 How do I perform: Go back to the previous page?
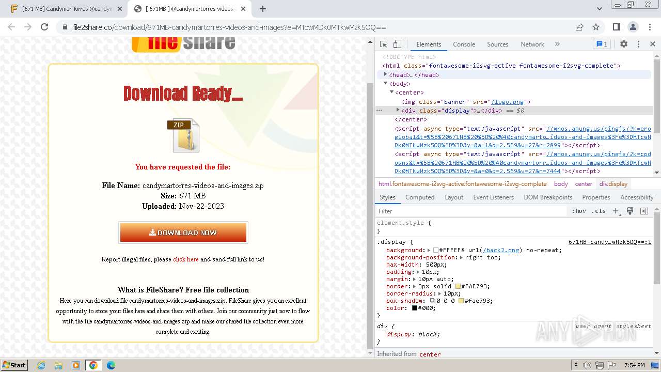[x=11, y=27]
